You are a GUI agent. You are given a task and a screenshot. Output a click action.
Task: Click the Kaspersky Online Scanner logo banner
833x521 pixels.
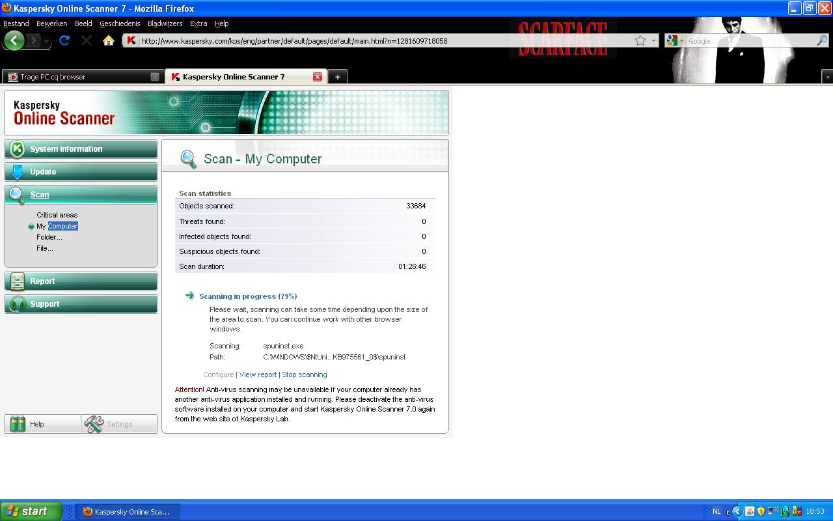226,113
